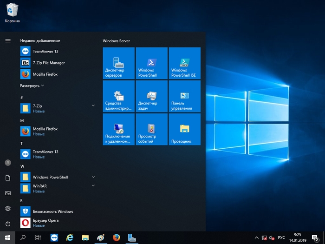This screenshot has width=325, height=244.
Task: Open the Event Viewer tile
Action: point(151,129)
